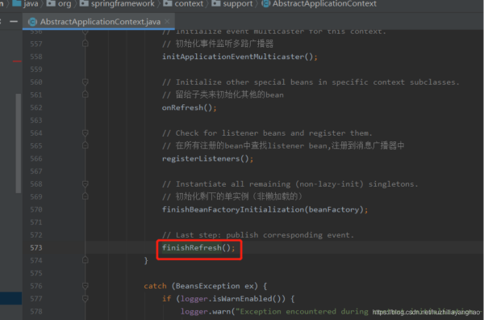484x320 pixels.
Task: Toggle fold end marker at line 574
Action: (x=86, y=260)
